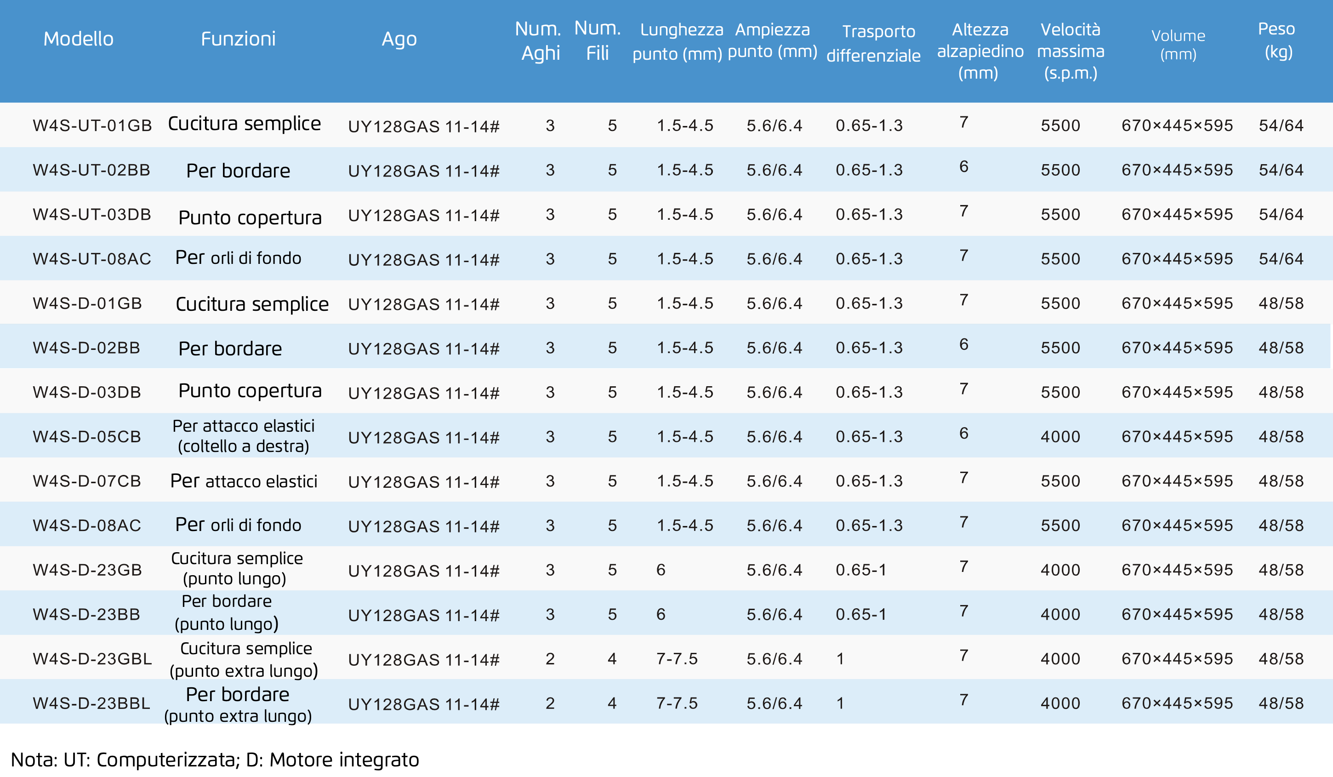This screenshot has width=1333, height=777.
Task: Click Per orli di fondo, W4S-UT-08AC row
Action: (238, 257)
